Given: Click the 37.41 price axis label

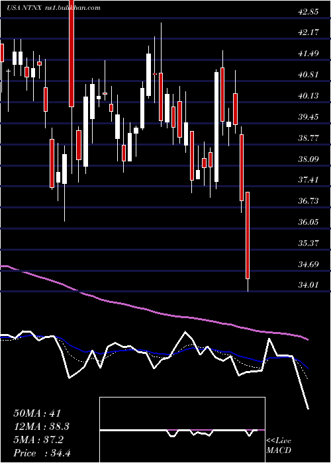Looking at the screenshot, I should [x=308, y=180].
